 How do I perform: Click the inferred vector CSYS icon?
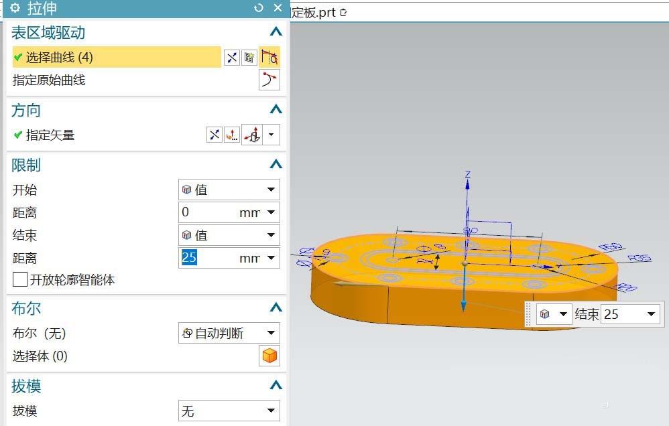point(251,135)
